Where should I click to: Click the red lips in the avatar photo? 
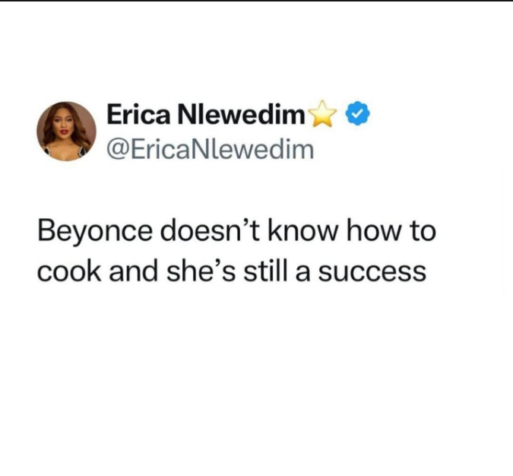64,132
